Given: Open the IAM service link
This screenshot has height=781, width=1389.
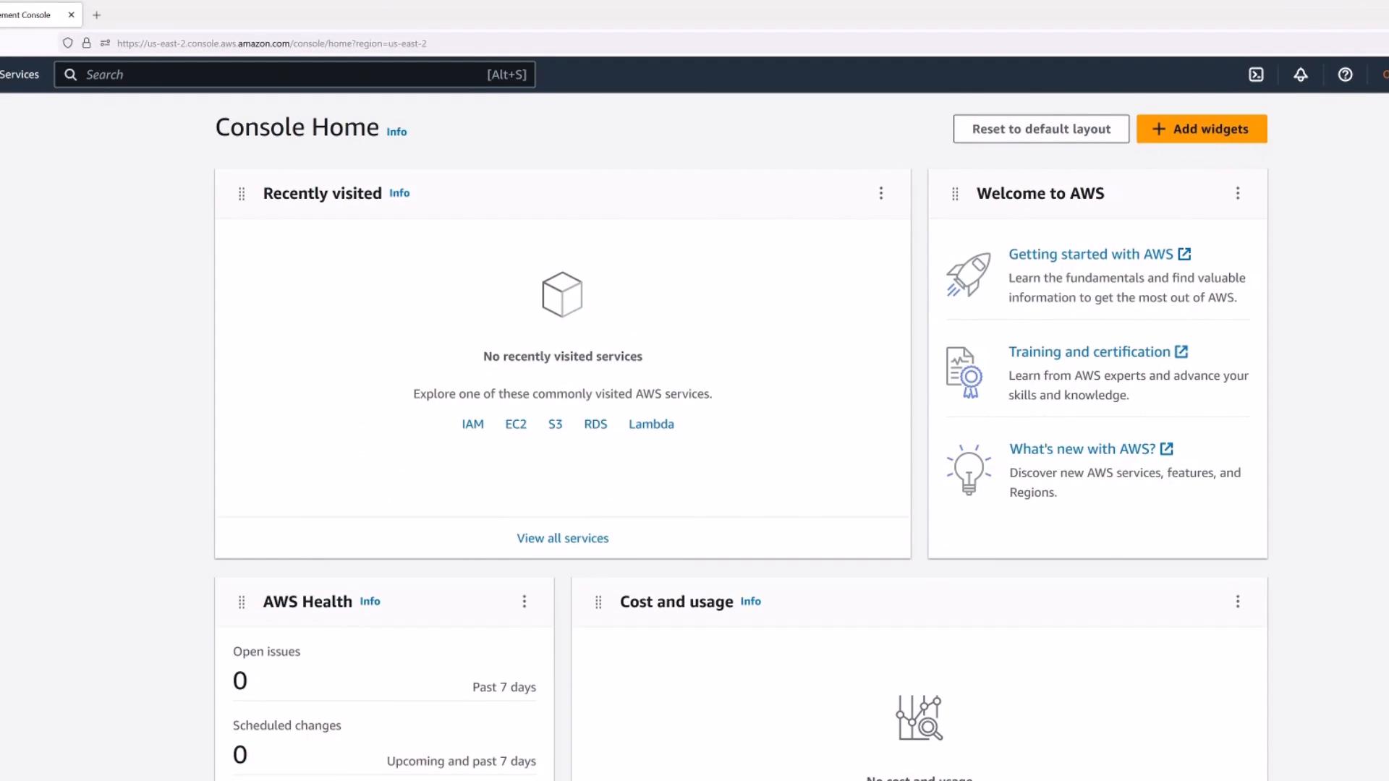Looking at the screenshot, I should (472, 424).
